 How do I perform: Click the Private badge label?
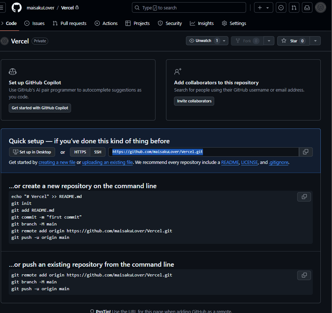(x=40, y=41)
